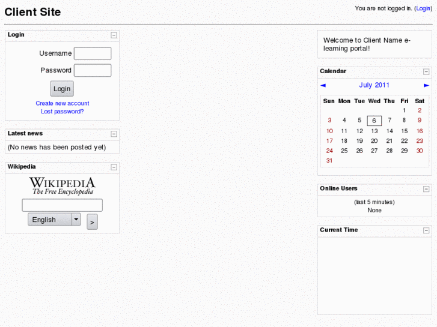This screenshot has height=327, width=437.
Task: Click the Login link in page header
Action: [x=423, y=8]
